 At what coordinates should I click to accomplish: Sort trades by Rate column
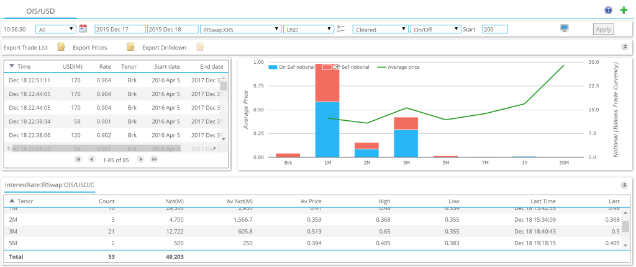[106, 66]
